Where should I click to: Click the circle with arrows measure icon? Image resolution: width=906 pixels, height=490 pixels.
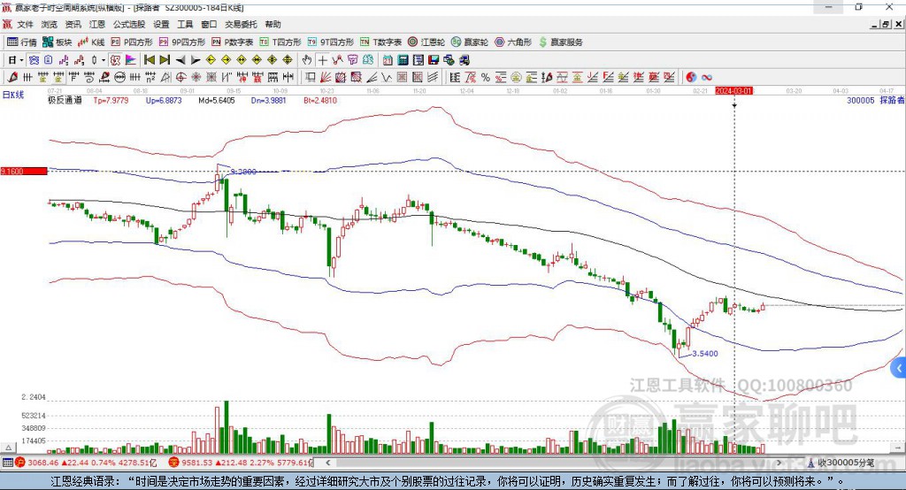point(119,77)
